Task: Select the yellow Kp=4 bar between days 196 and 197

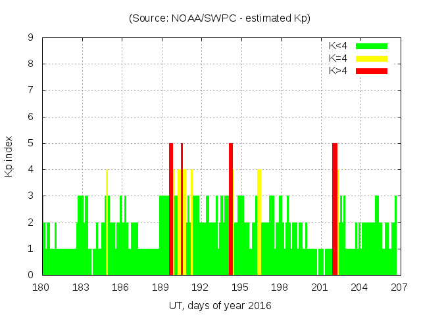Action: click(x=259, y=223)
